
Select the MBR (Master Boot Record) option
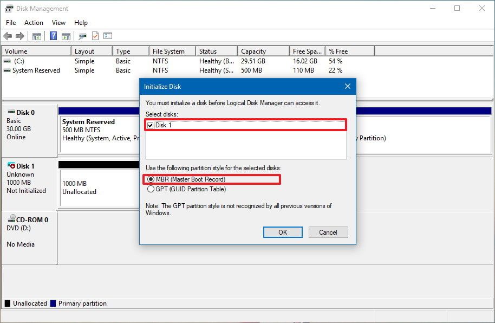150,179
